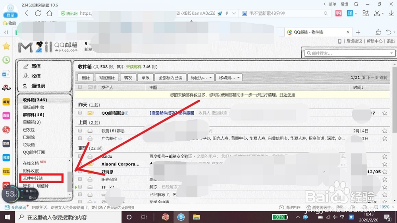Star the 软测181廖浪 message
Screen dimensions: 397x223
[385, 131]
